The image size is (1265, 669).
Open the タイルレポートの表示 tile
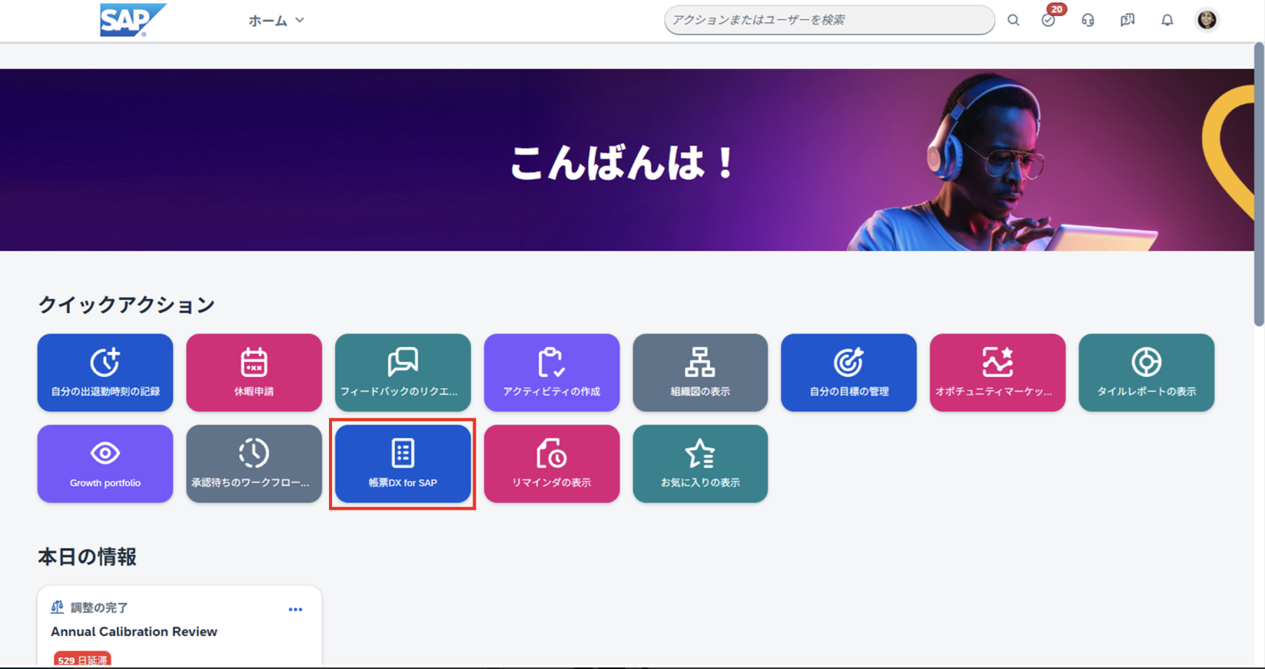[x=1146, y=372]
